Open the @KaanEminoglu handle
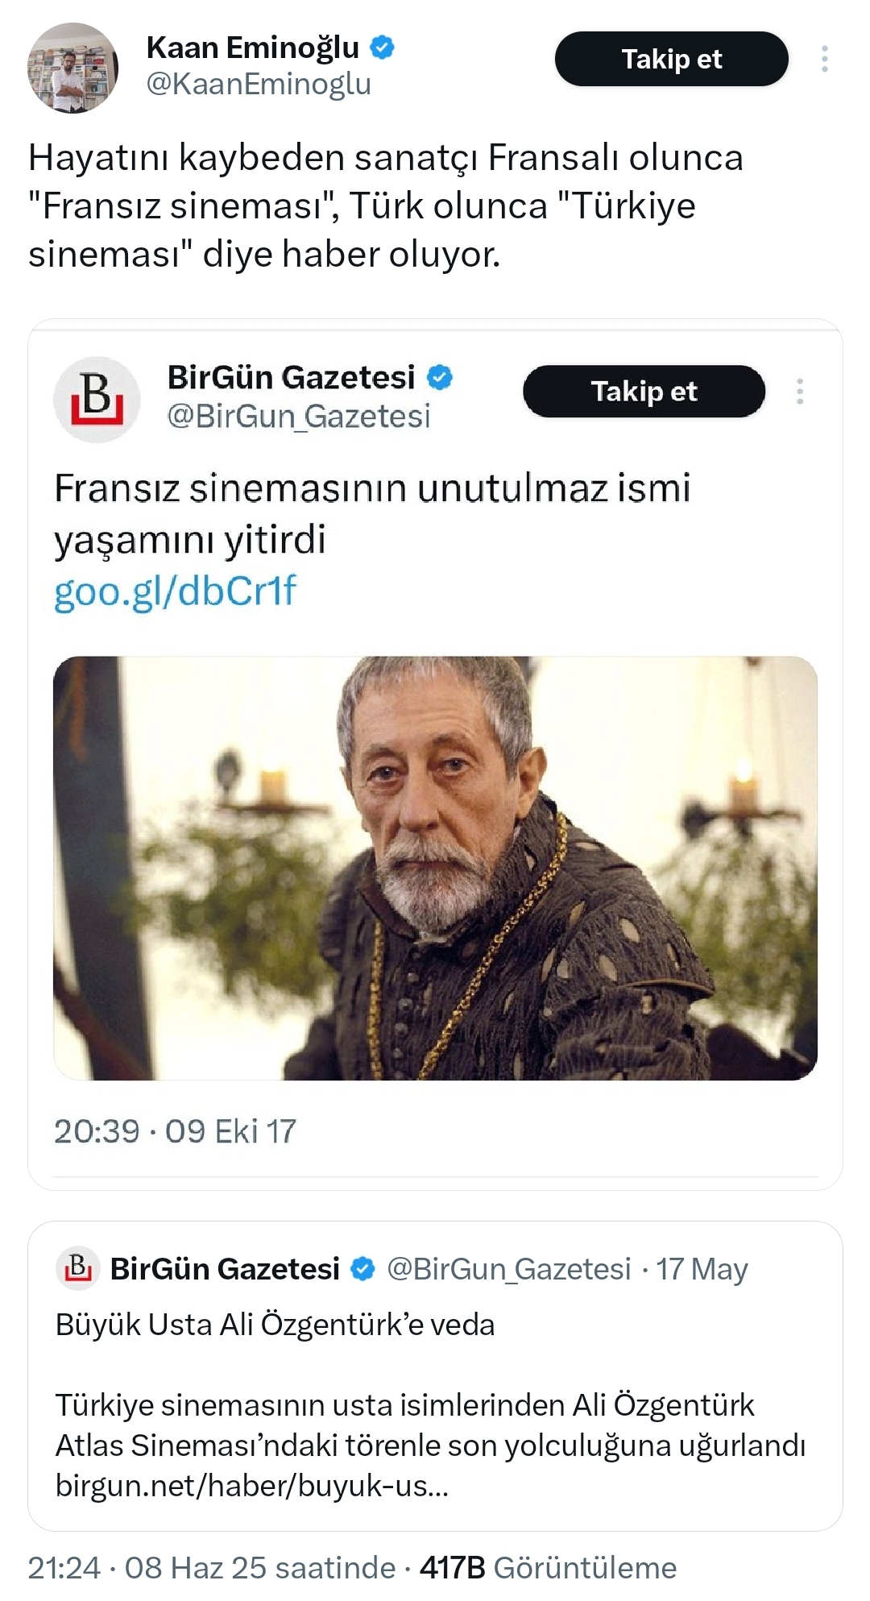 coord(259,84)
